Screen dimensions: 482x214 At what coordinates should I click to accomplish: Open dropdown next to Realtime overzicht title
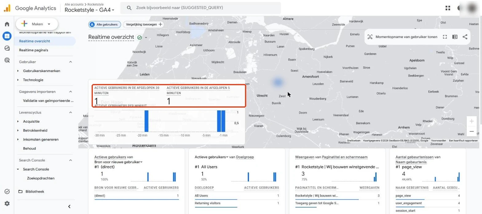coord(146,38)
